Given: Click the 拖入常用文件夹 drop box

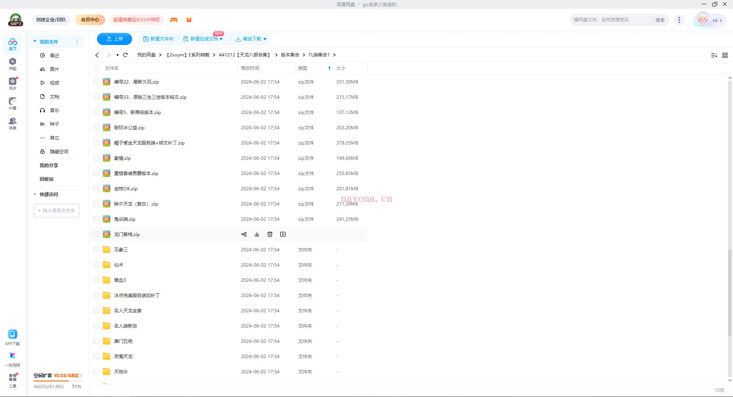Looking at the screenshot, I should 57,211.
